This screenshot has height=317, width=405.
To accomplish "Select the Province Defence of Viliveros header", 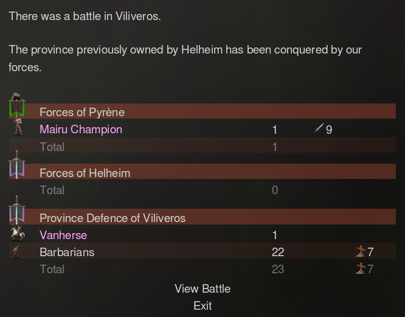I will [x=202, y=217].
